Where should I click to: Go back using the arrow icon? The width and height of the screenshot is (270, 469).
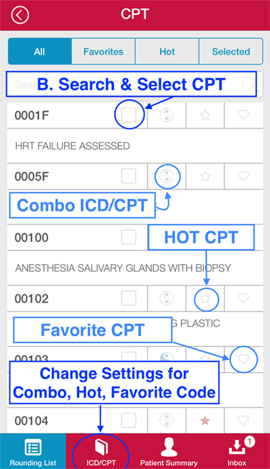tap(20, 15)
